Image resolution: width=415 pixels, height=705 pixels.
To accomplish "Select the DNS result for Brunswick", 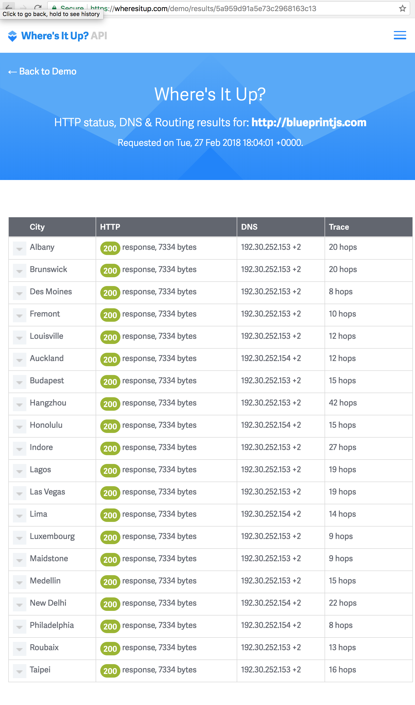I will 270,269.
